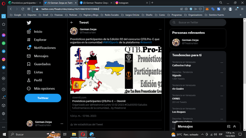
Task: Show hidden system tray icons
Action: pos(203,135)
